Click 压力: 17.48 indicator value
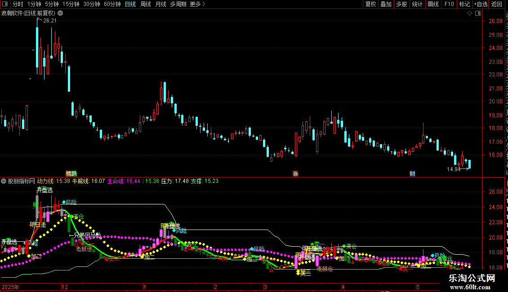Screen dimensions: 508x292 pyautogui.click(x=175, y=181)
